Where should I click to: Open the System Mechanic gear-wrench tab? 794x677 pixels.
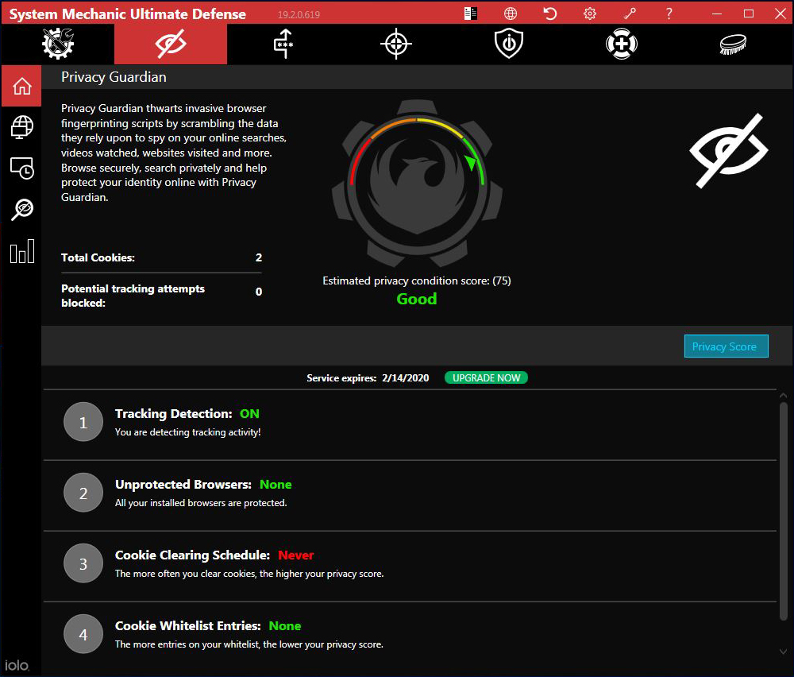point(58,44)
